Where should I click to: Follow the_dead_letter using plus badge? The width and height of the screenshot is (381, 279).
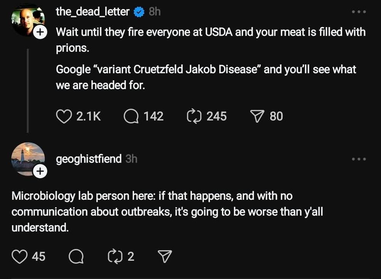click(x=40, y=32)
